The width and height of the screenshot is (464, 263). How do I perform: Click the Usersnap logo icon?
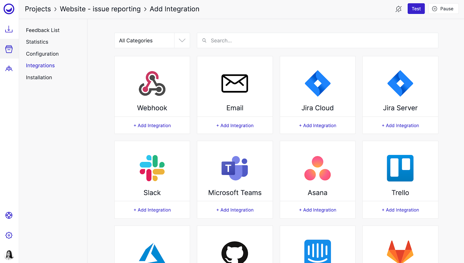coord(9,9)
